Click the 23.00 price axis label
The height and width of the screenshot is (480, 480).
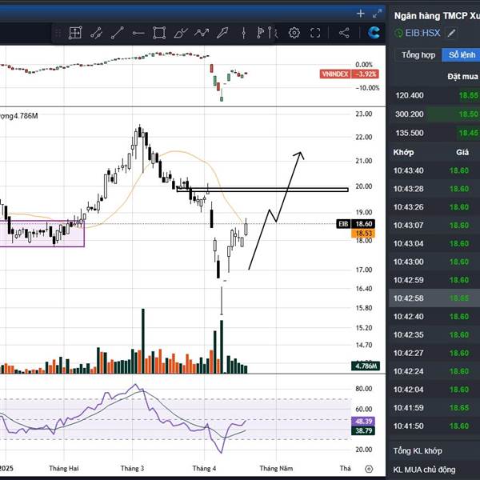(x=364, y=114)
